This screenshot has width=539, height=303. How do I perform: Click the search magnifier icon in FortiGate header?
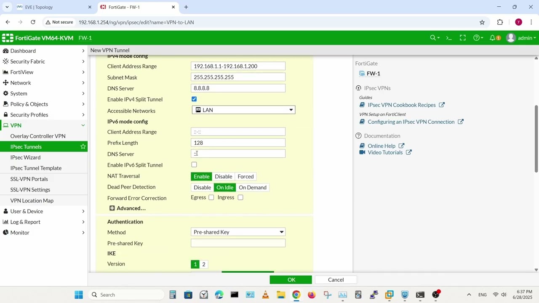click(x=433, y=38)
